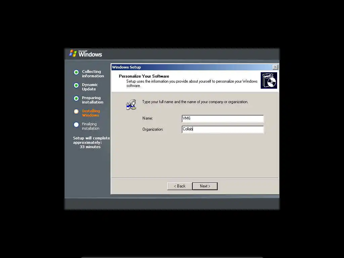This screenshot has height=258, width=344.
Task: Click the Finalizing installation step indicator
Action: click(x=76, y=125)
